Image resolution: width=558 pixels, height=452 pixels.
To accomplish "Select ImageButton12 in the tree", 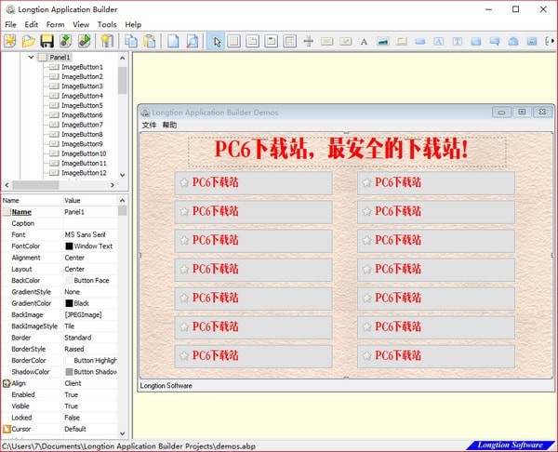I will 84,173.
